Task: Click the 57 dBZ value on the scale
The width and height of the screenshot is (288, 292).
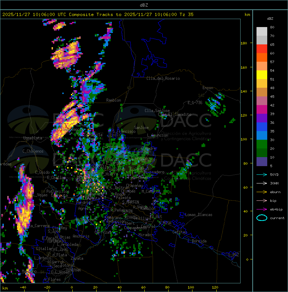Action: (272, 62)
